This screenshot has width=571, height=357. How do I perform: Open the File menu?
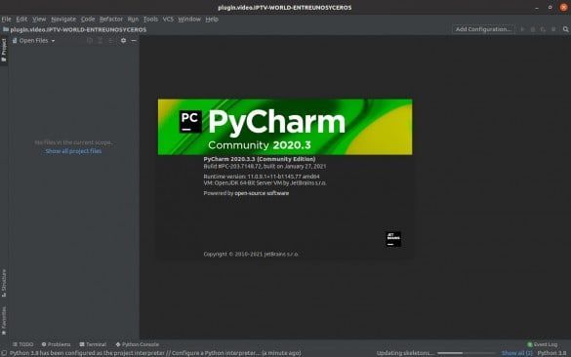pos(6,19)
